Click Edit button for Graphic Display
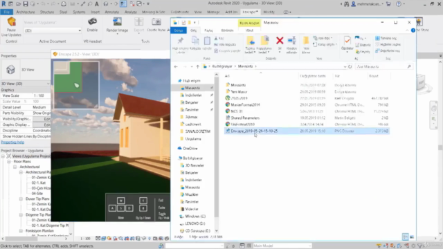 coord(42,124)
